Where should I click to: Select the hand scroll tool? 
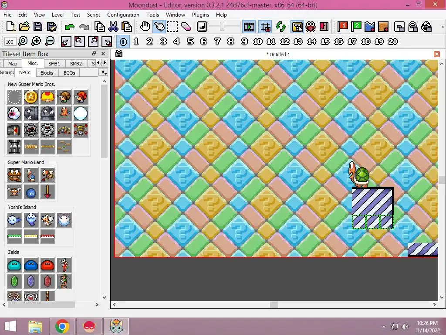click(x=145, y=27)
